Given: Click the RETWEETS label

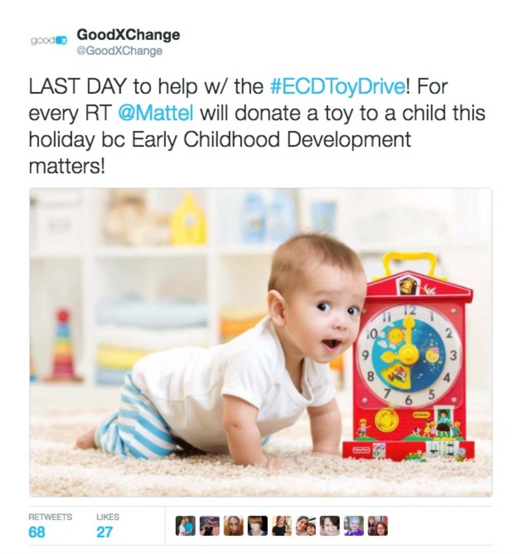Looking at the screenshot, I should click(50, 517).
